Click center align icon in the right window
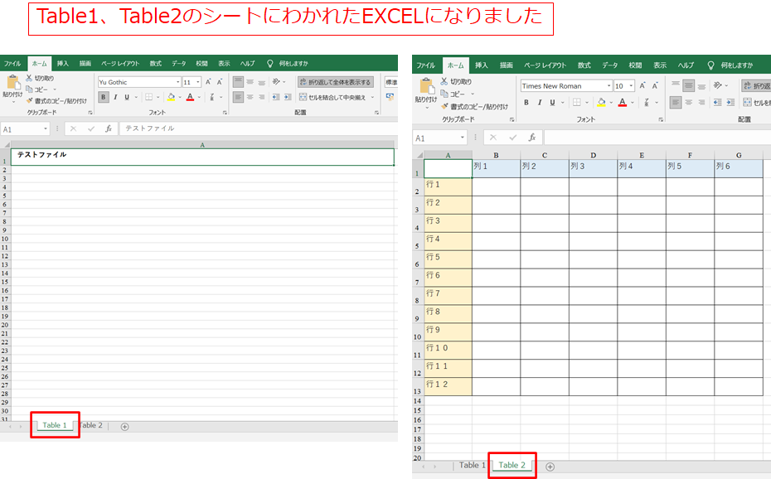The image size is (771, 479). click(x=690, y=102)
